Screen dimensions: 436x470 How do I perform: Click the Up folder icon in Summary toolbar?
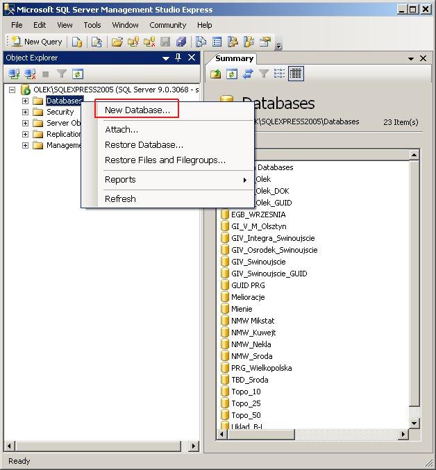click(x=215, y=74)
